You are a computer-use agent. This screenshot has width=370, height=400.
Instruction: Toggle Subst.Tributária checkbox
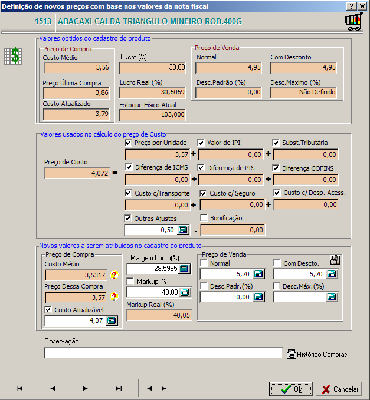coord(276,143)
